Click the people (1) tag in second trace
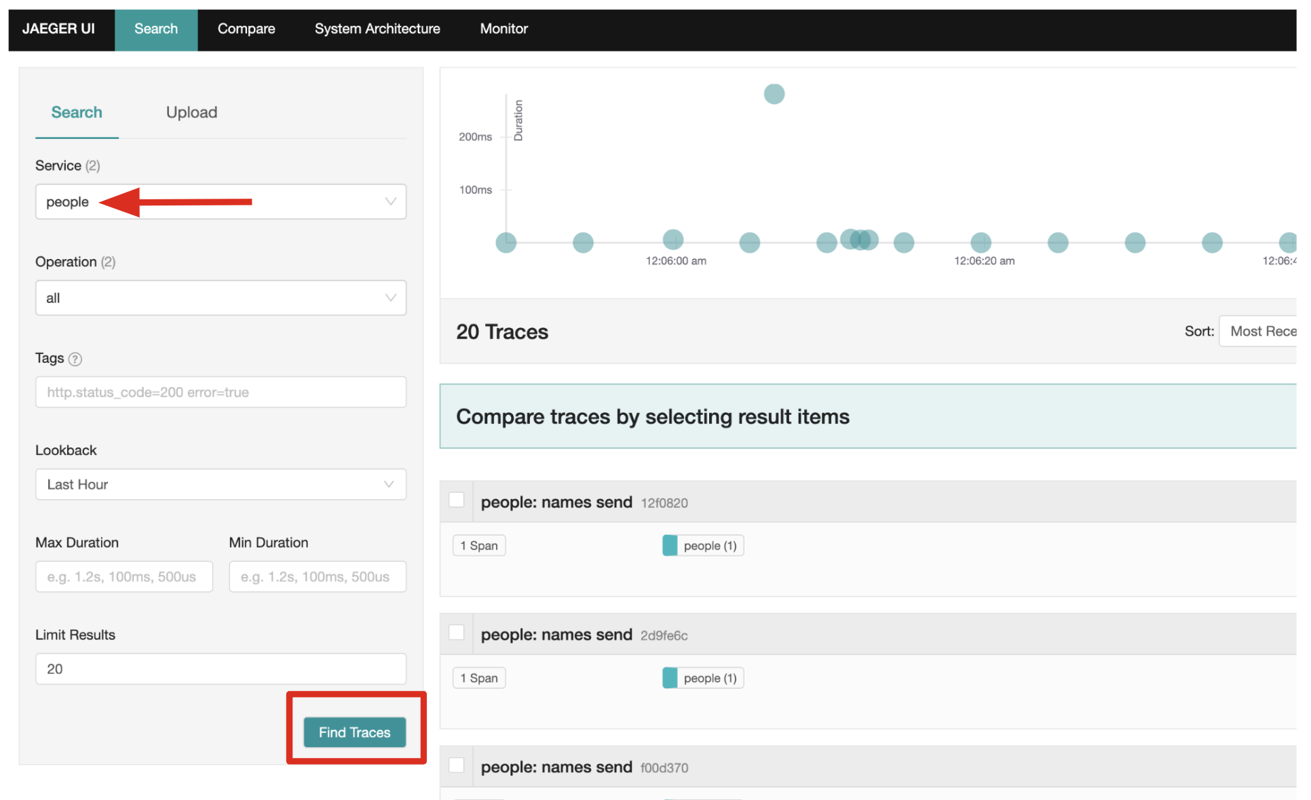Image resolution: width=1311 pixels, height=800 pixels. click(709, 678)
